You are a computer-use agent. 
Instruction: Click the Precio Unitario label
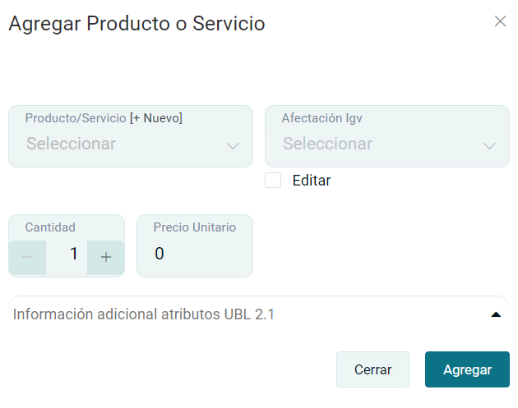pyautogui.click(x=194, y=227)
